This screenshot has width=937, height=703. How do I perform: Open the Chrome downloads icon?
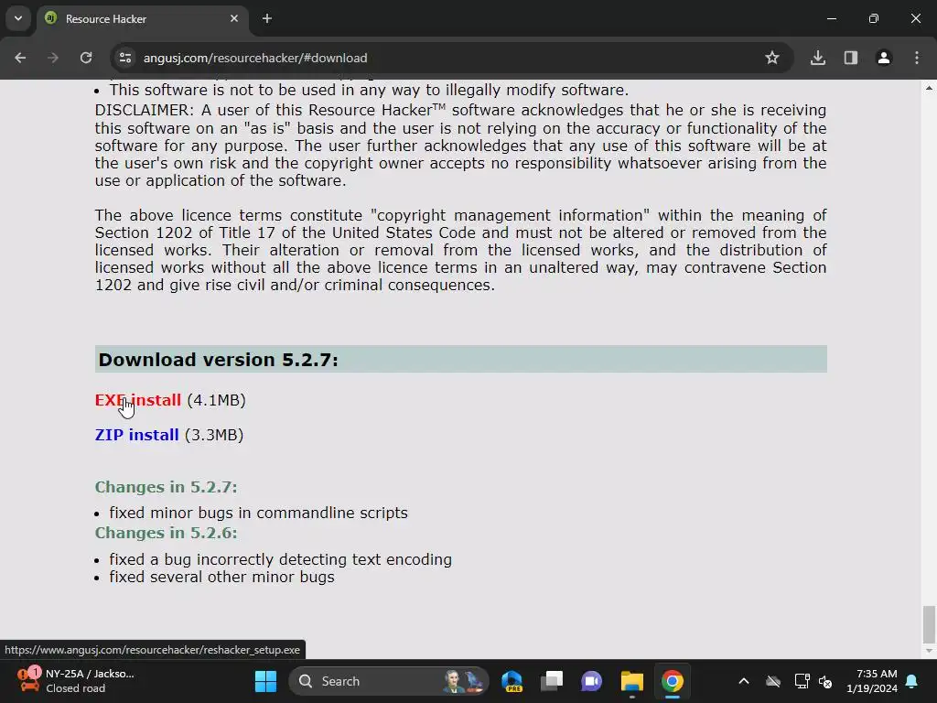817,58
